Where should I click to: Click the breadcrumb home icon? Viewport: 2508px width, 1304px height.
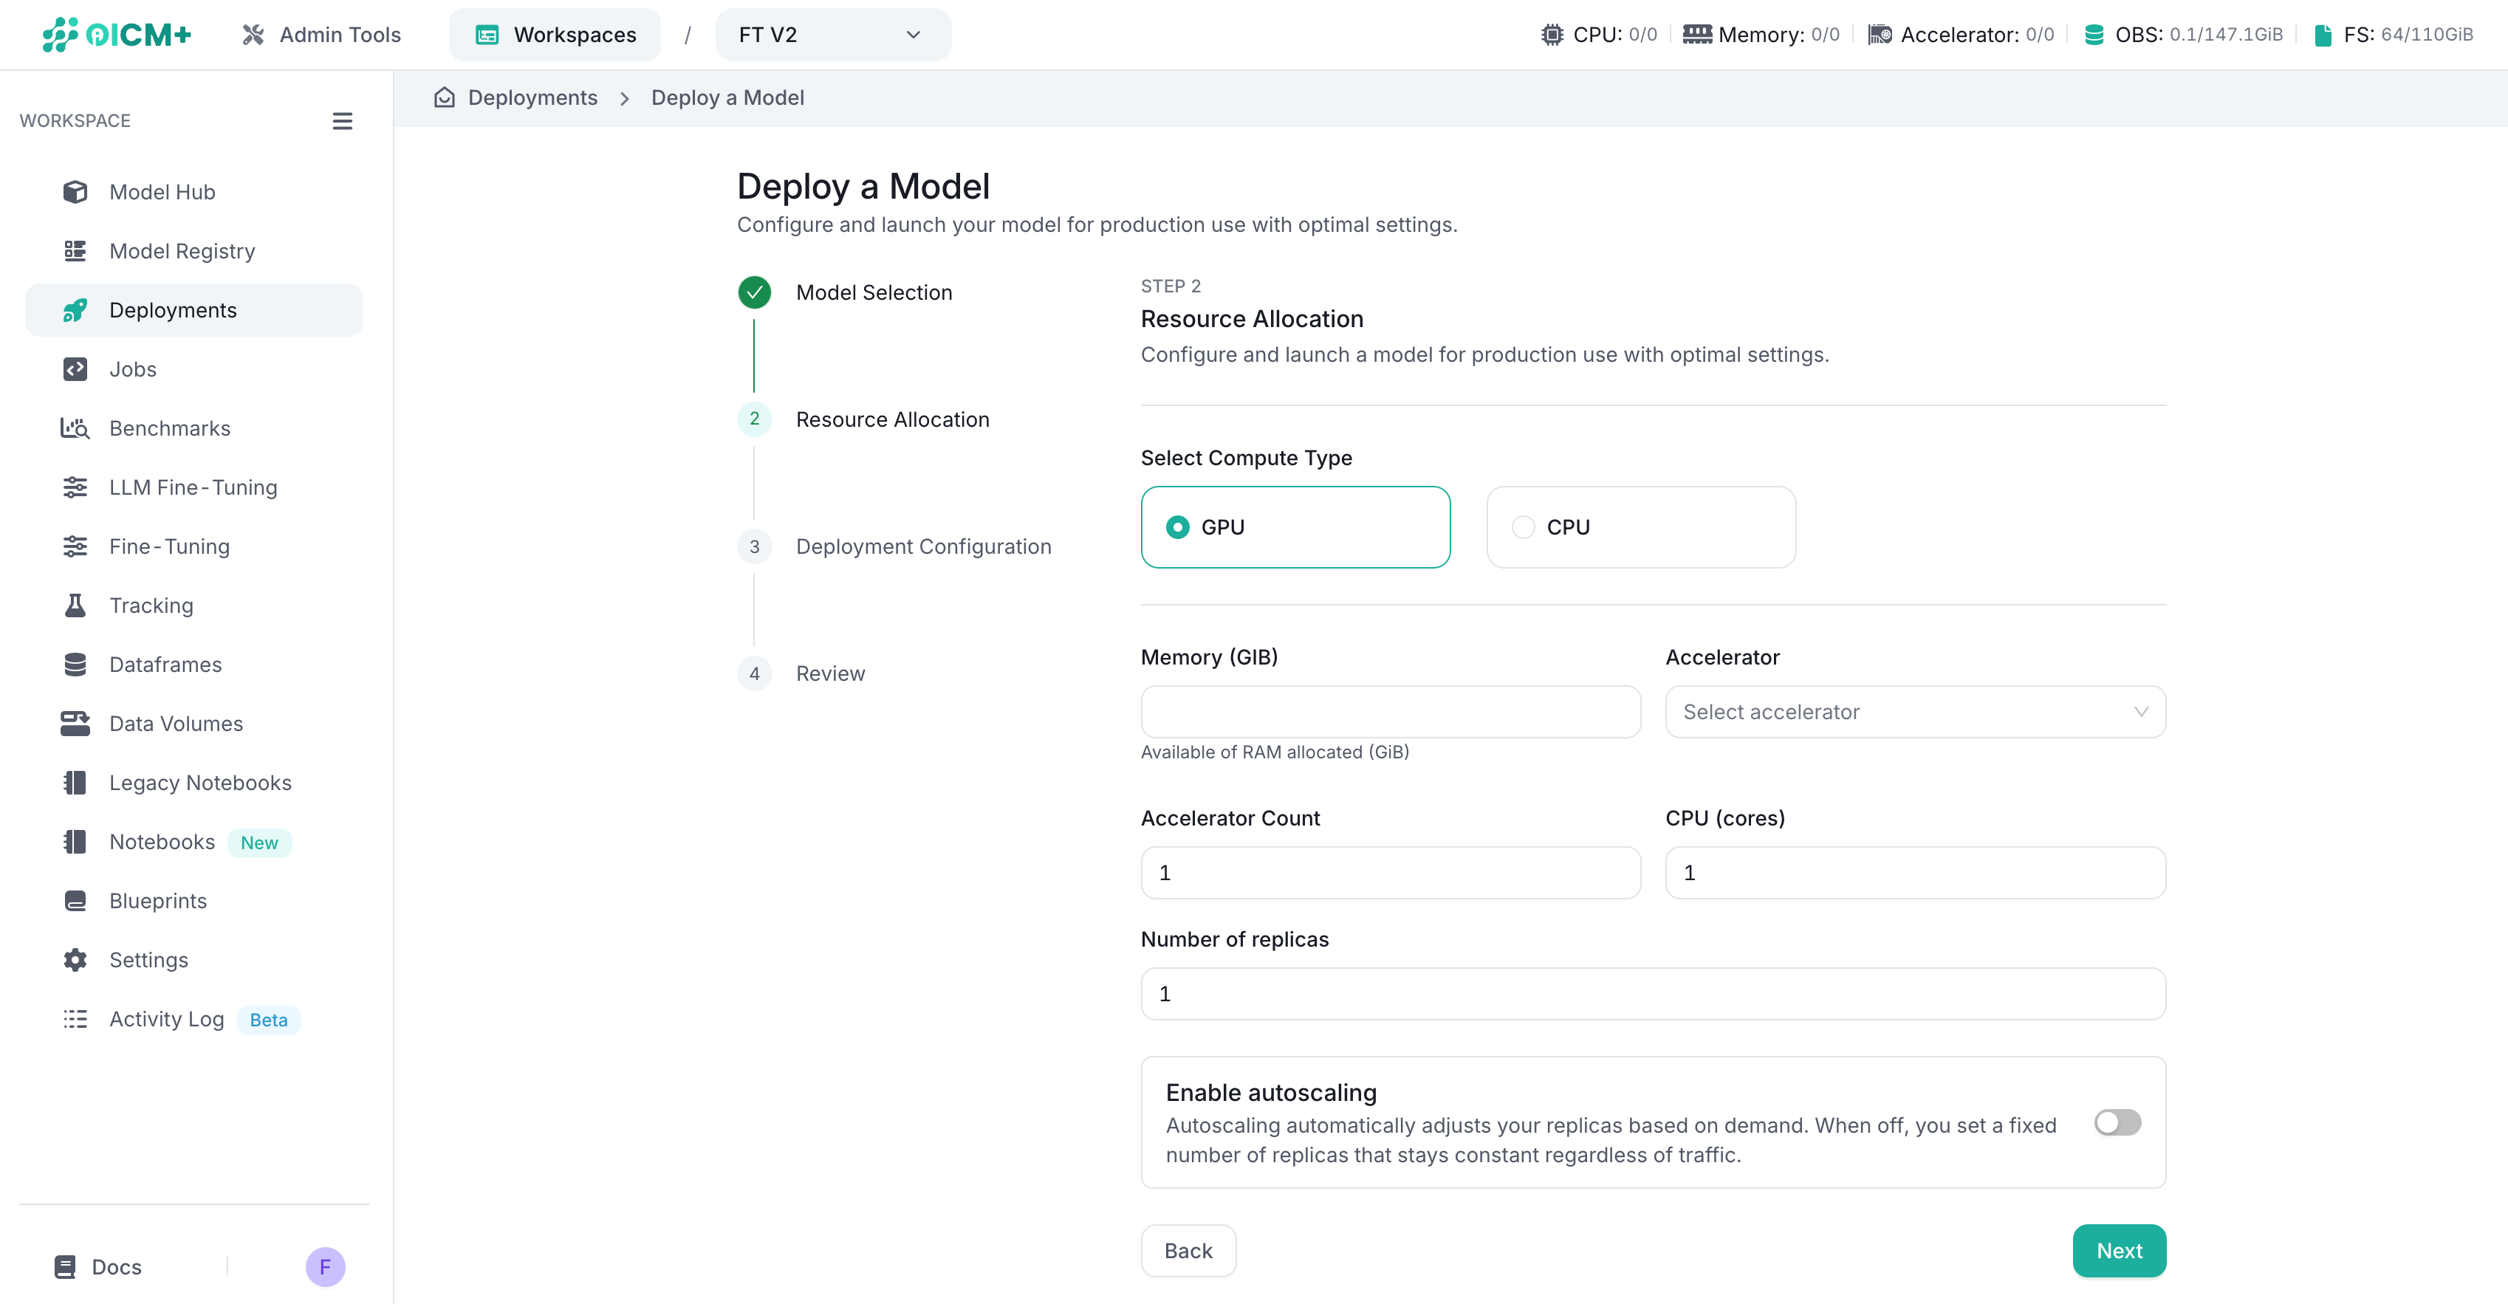[444, 97]
